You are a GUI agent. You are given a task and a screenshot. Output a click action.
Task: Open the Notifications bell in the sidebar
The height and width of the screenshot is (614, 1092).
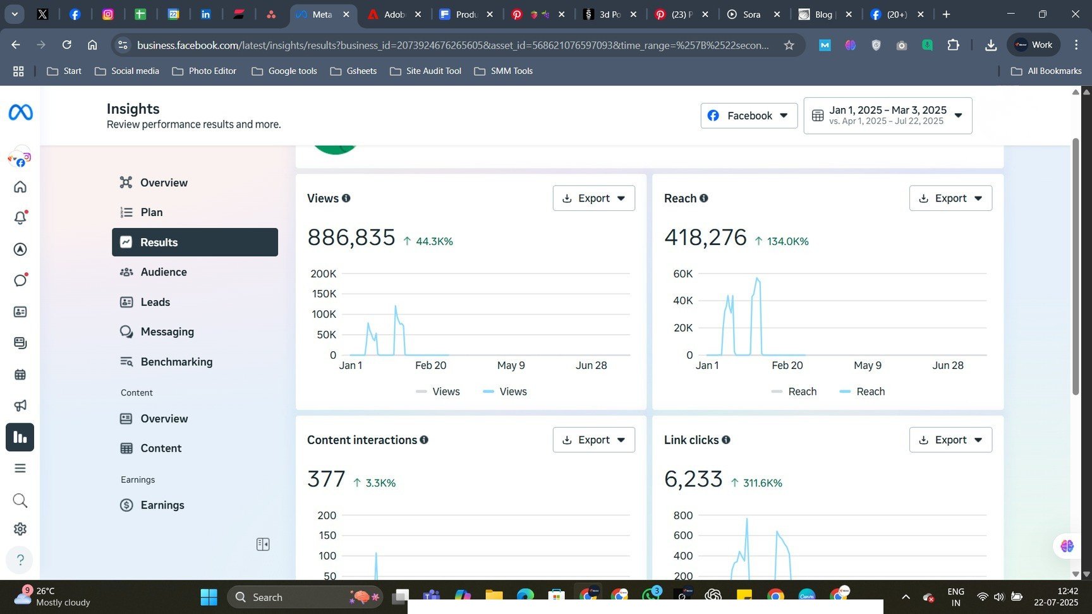(20, 218)
